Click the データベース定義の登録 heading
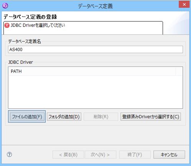 click(x=30, y=17)
